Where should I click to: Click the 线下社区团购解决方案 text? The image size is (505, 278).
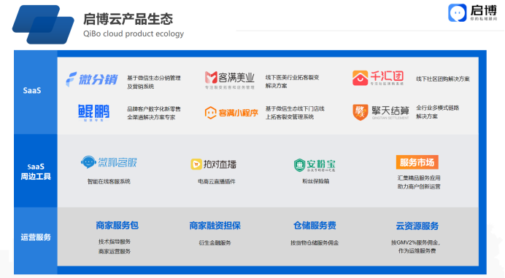pos(442,79)
